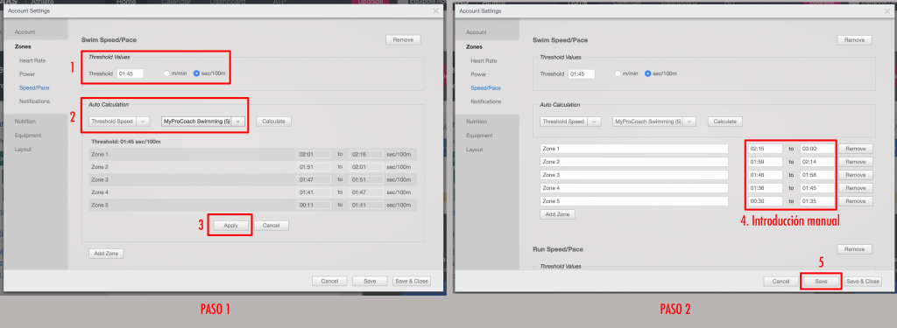This screenshot has width=897, height=328.
Task: Click Save in PASO 2 window footer
Action: click(822, 281)
